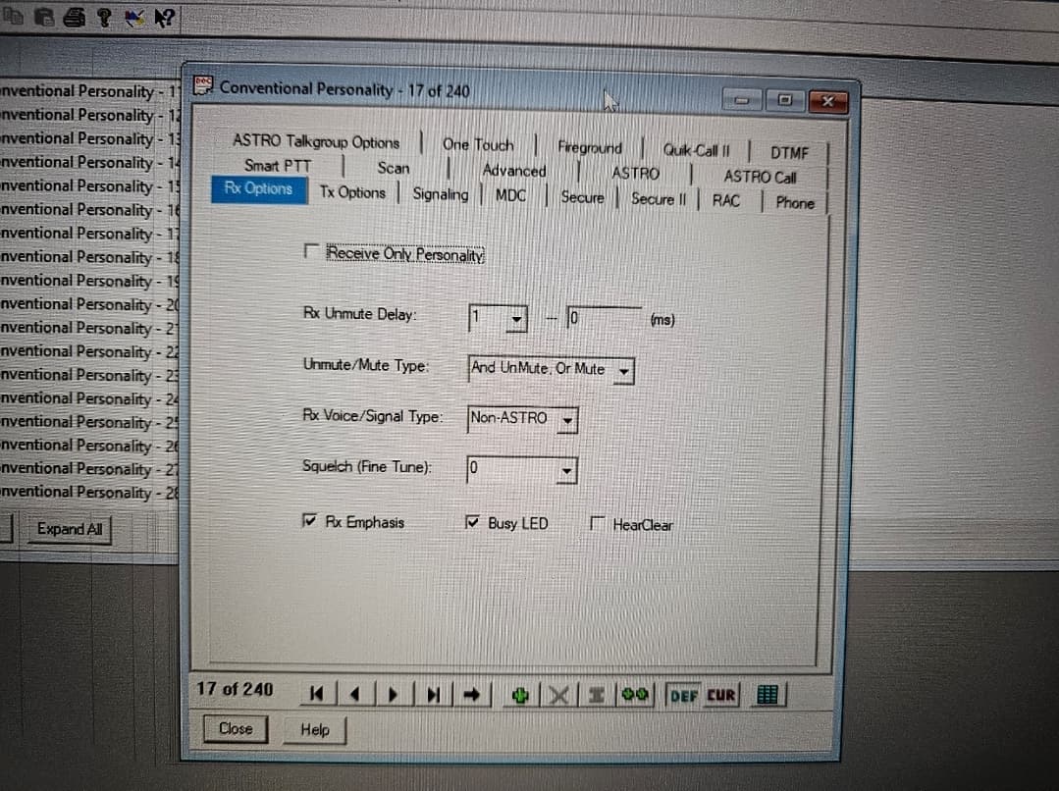The width and height of the screenshot is (1059, 791).
Task: Click the CUR current values icon
Action: pyautogui.click(x=720, y=695)
